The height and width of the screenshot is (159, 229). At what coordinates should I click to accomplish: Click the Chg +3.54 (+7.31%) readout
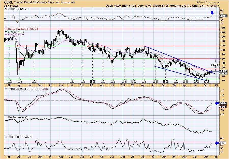coord(205,6)
